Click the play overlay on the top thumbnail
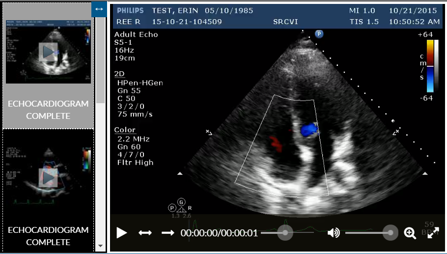The image size is (447, 254). coord(48,52)
